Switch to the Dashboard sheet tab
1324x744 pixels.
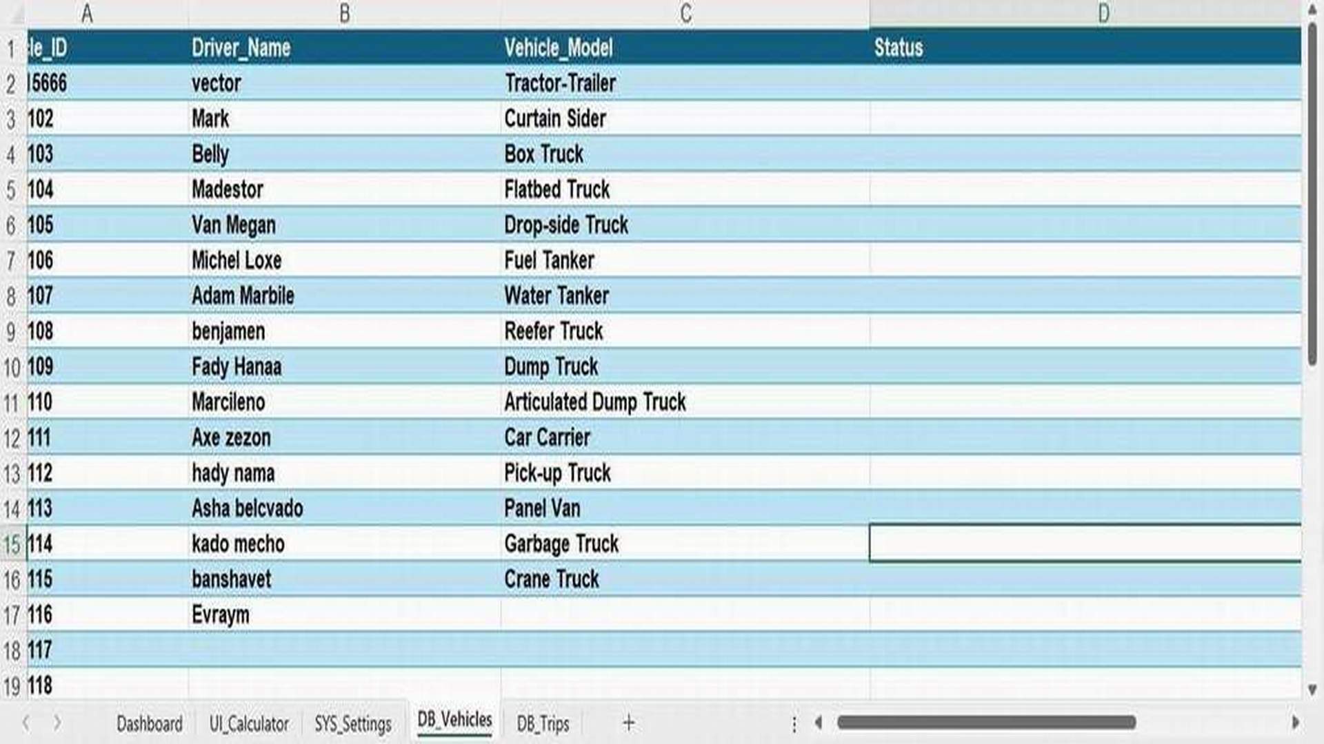click(x=150, y=724)
